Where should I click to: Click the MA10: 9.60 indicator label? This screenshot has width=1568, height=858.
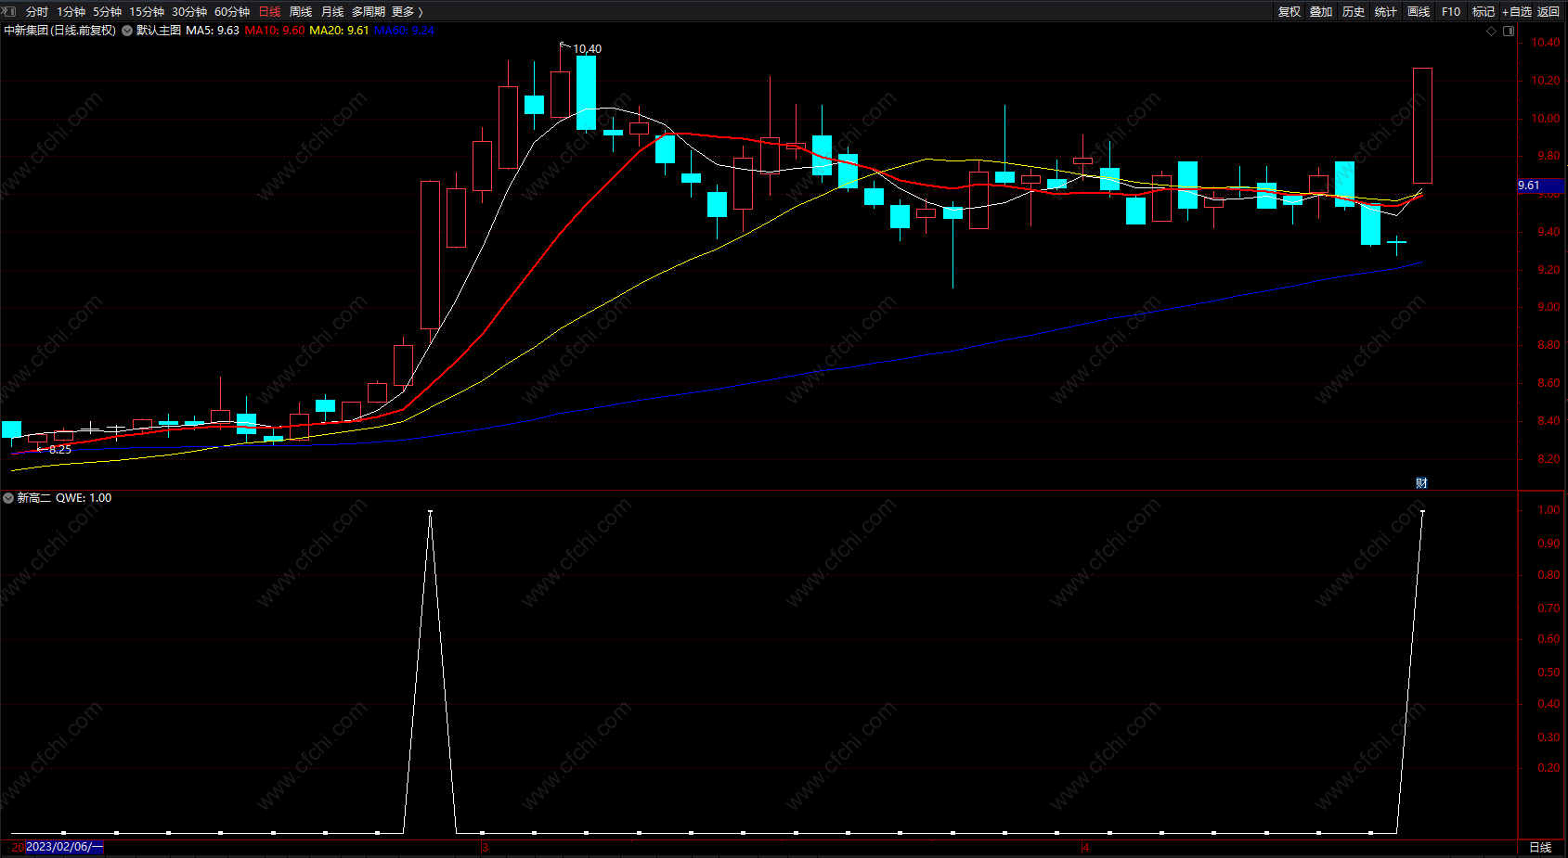274,31
